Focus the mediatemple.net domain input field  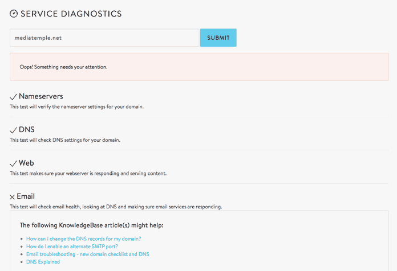[104, 38]
